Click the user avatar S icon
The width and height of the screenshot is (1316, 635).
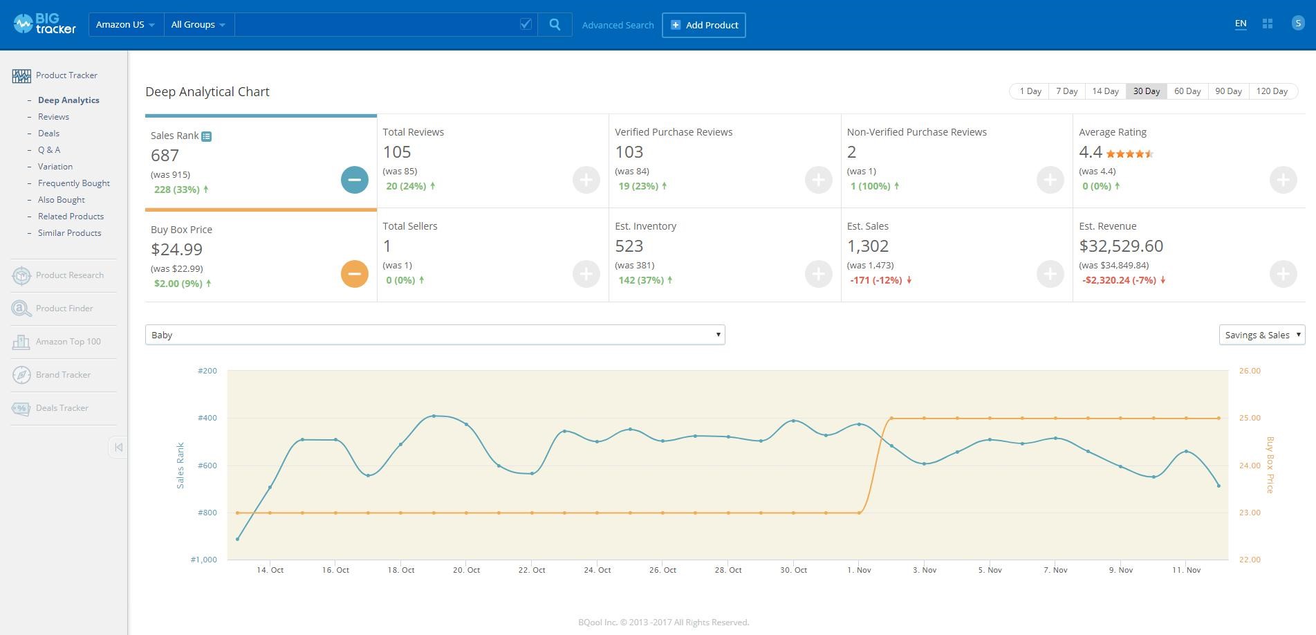click(1297, 23)
